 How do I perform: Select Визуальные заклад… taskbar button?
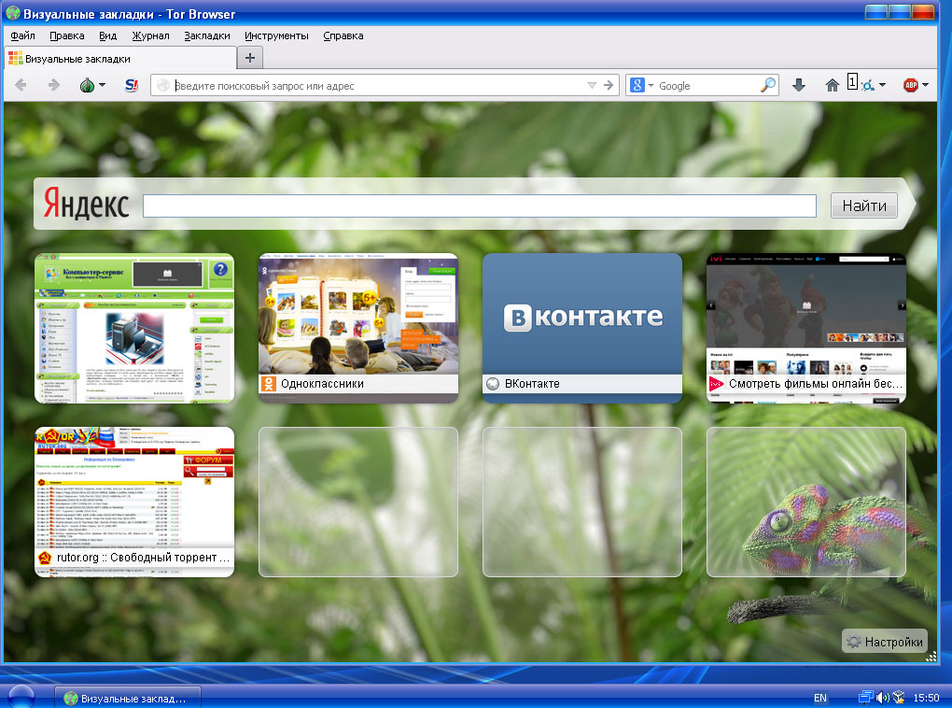pyautogui.click(x=128, y=699)
